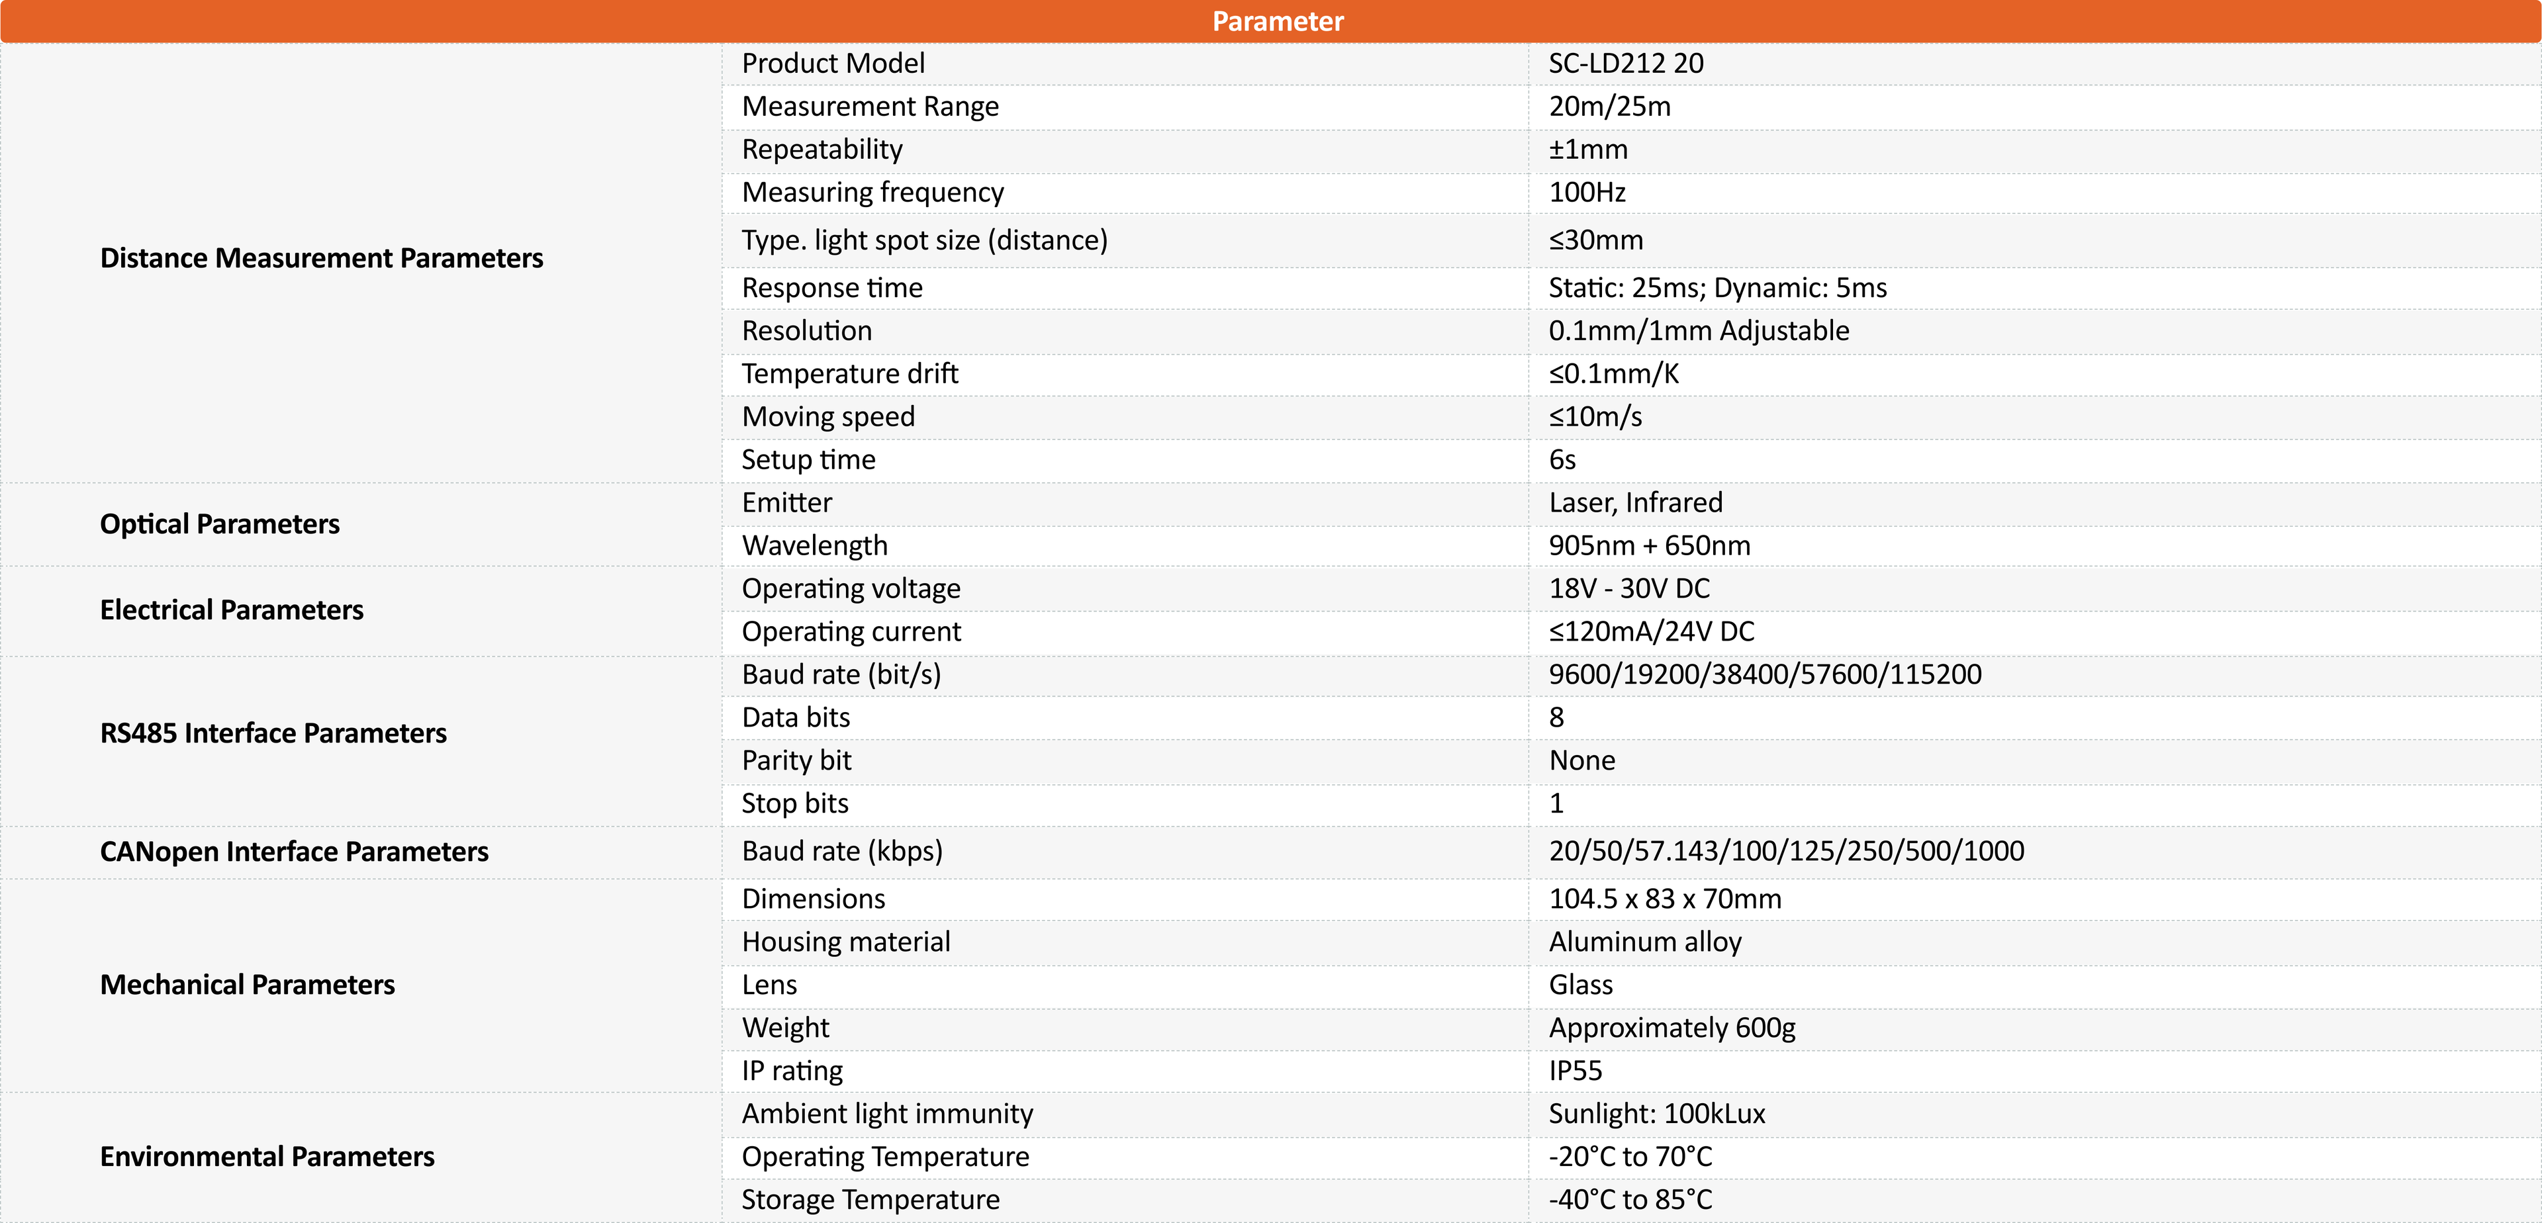Image resolution: width=2542 pixels, height=1223 pixels.
Task: Select the Electrical Parameters section heading
Action: tap(231, 610)
